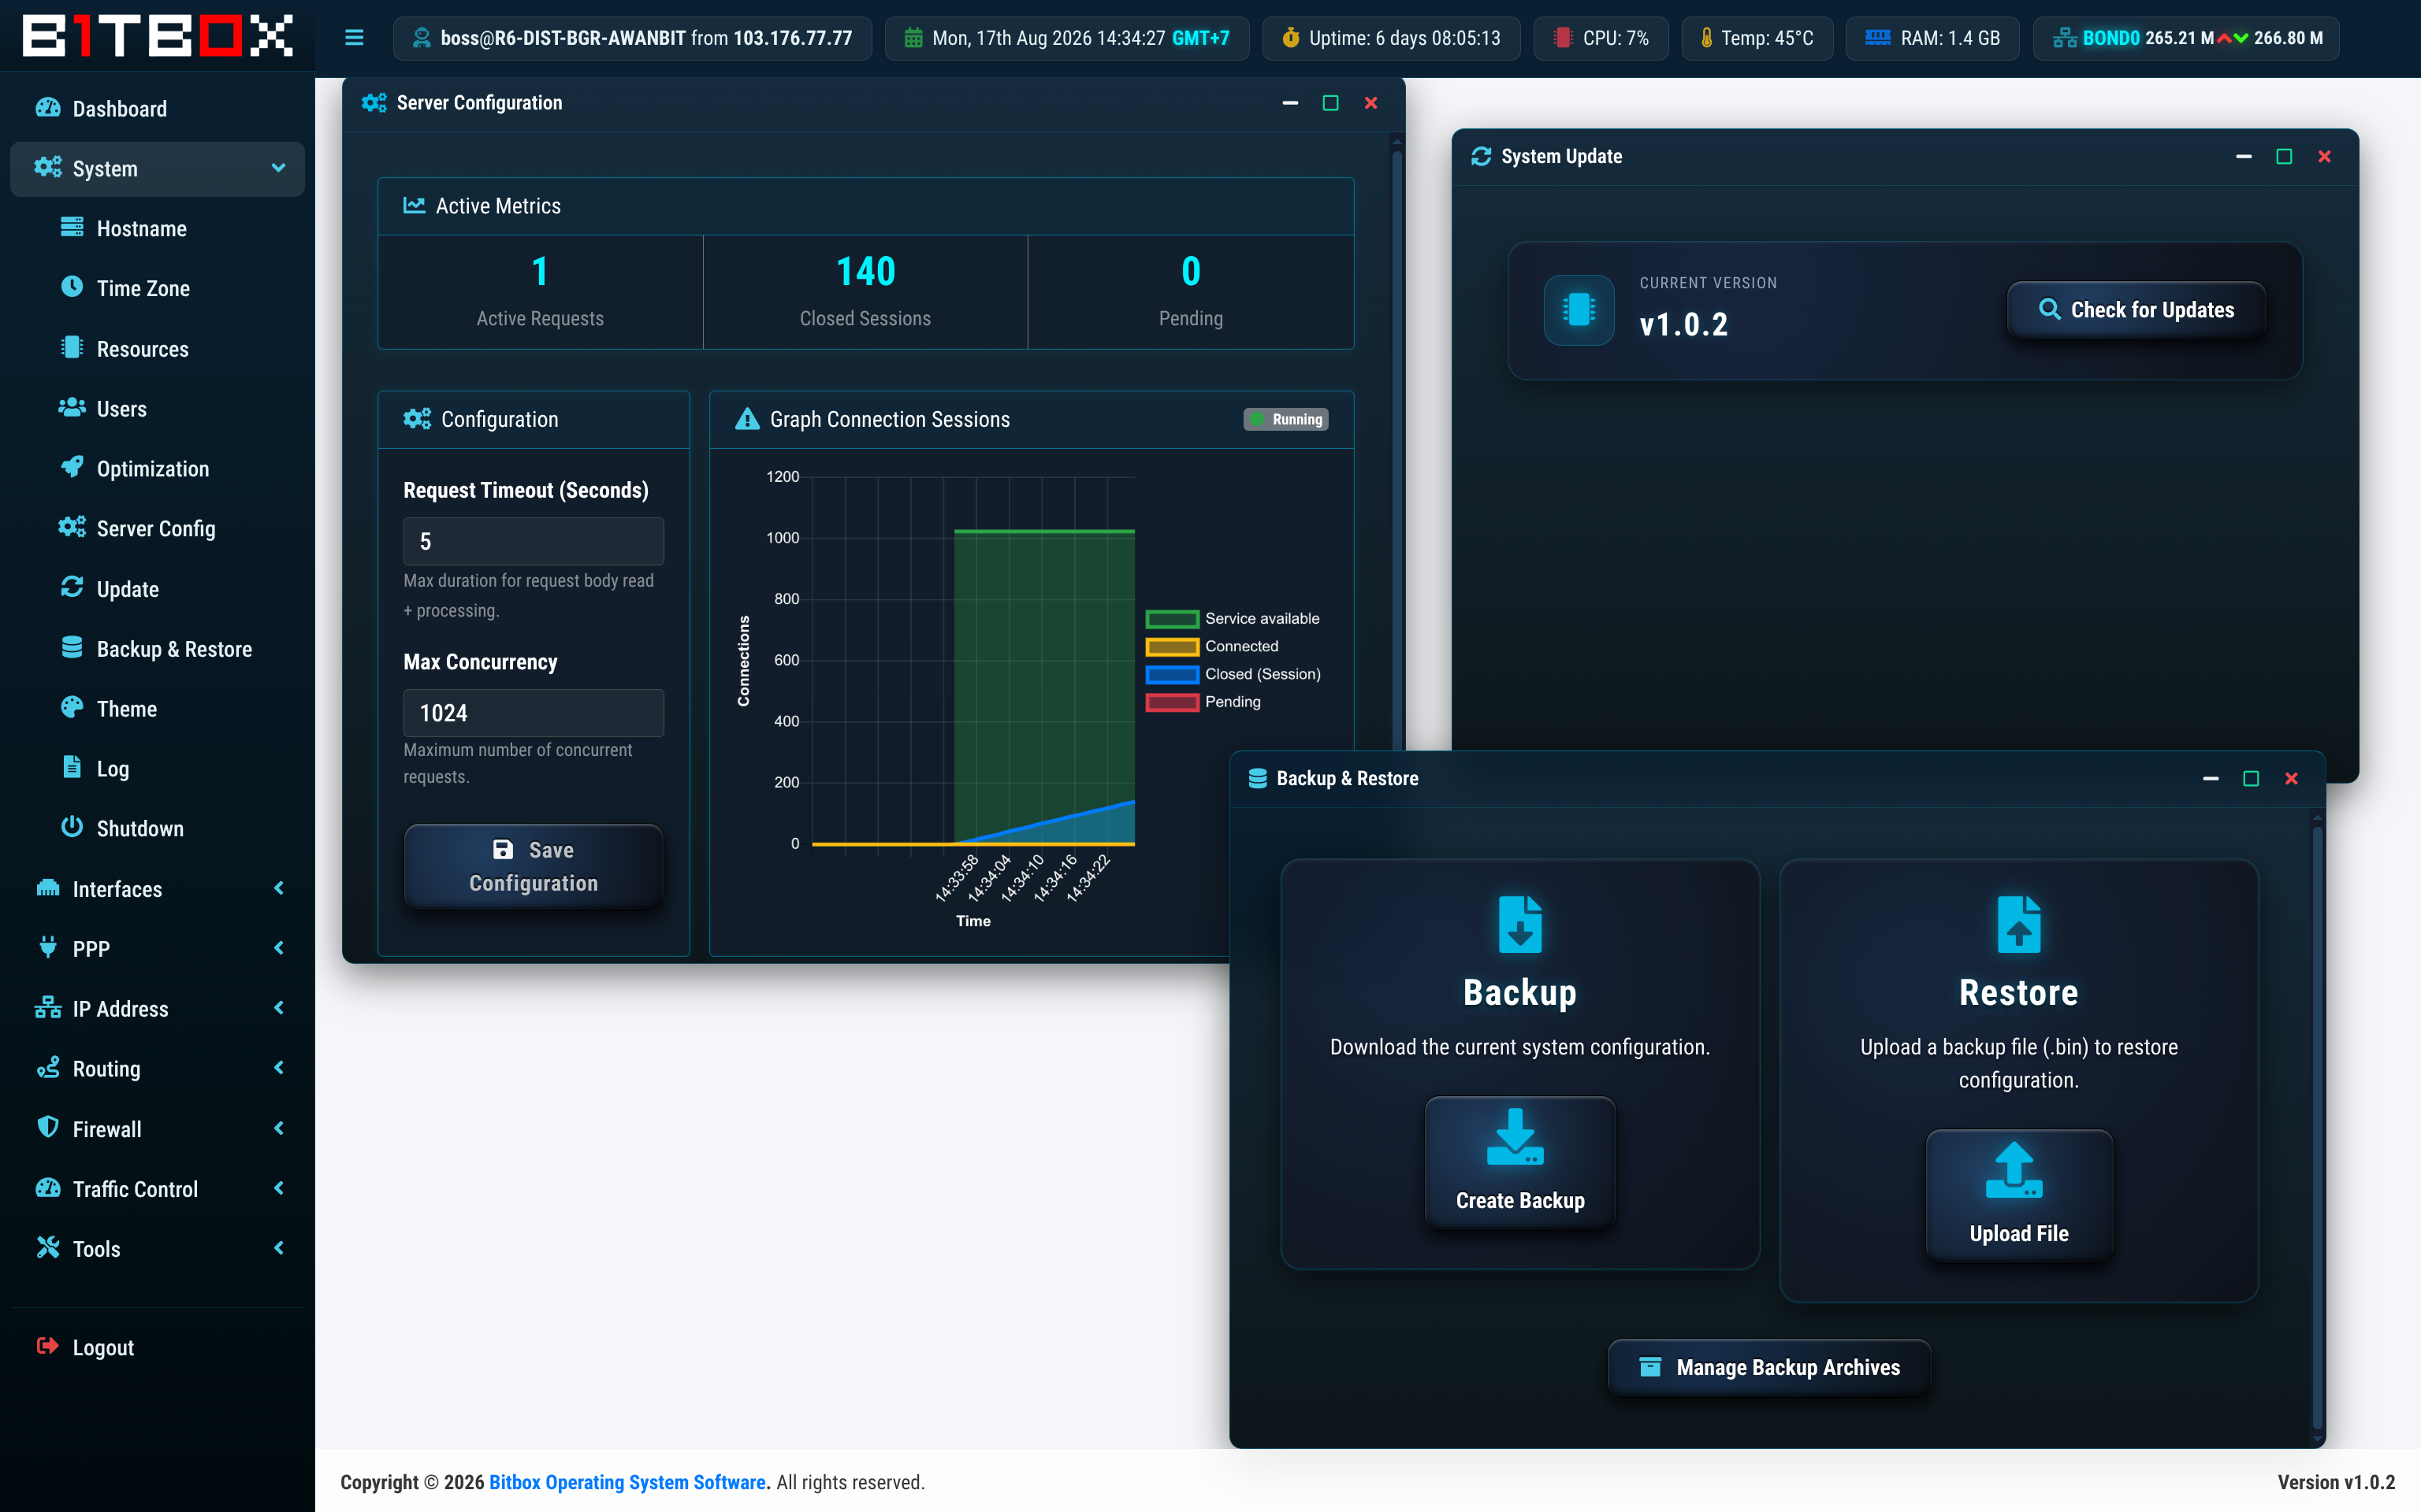Click Create Backup button
This screenshot has width=2421, height=1512.
point(1519,1162)
